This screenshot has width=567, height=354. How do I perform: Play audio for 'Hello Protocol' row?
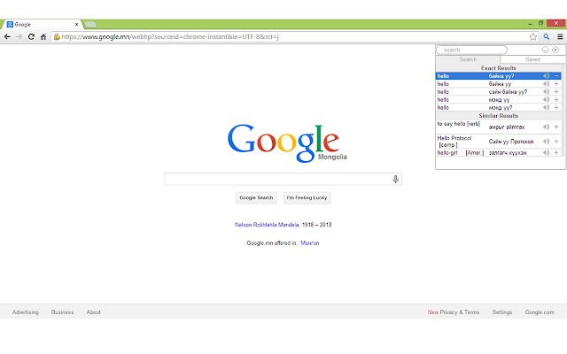[546, 142]
